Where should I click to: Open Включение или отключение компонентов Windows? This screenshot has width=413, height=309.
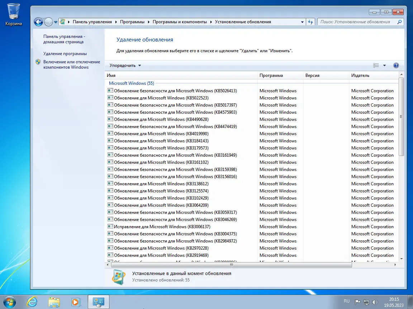point(72,64)
